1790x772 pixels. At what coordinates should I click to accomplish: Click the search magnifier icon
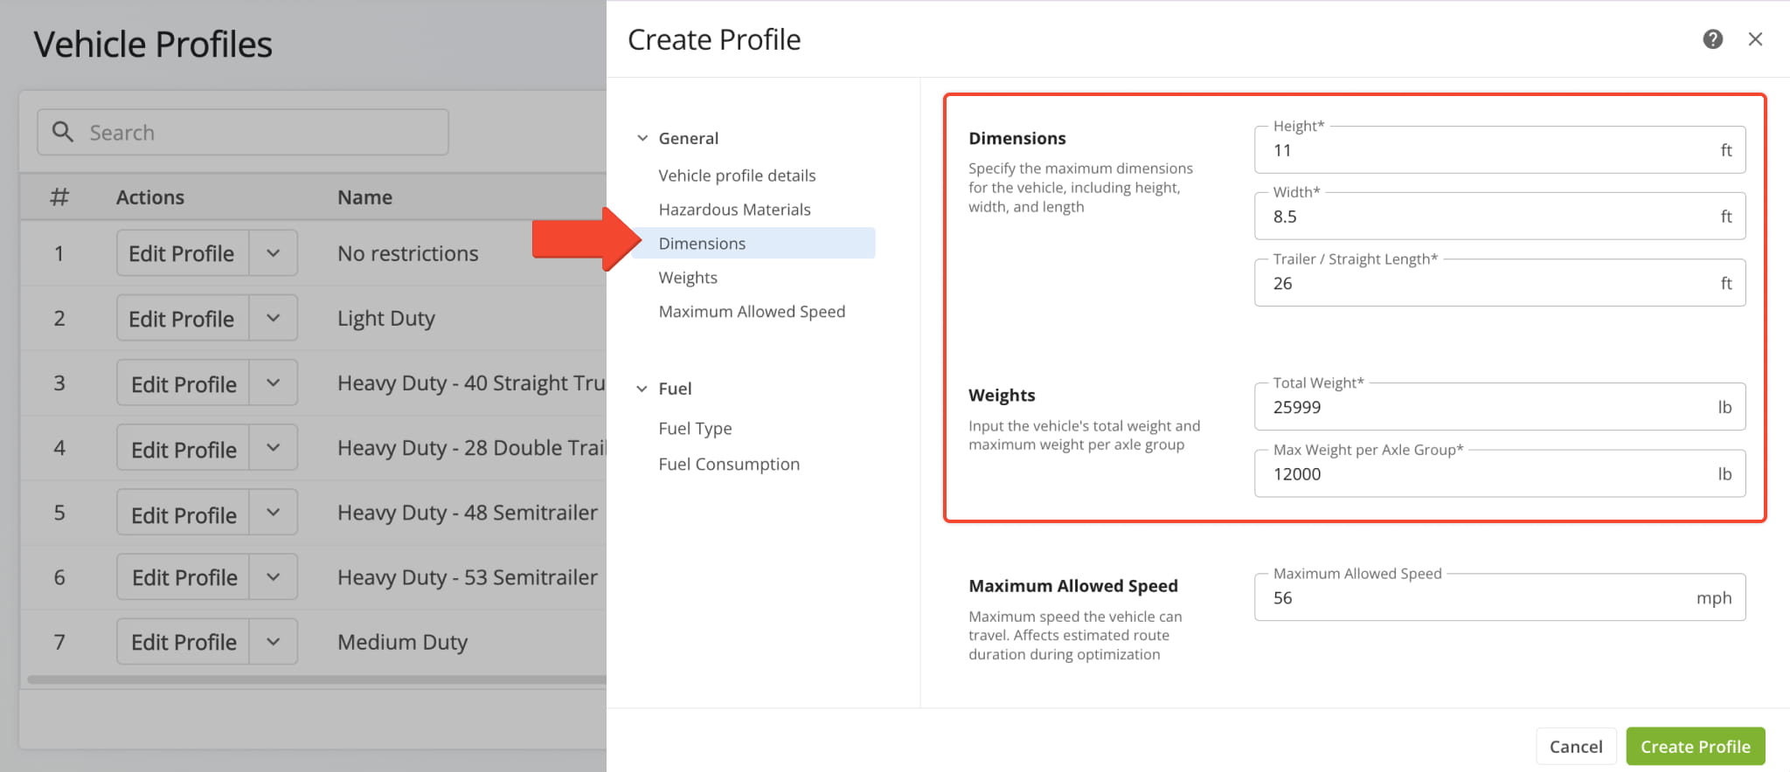(x=62, y=132)
